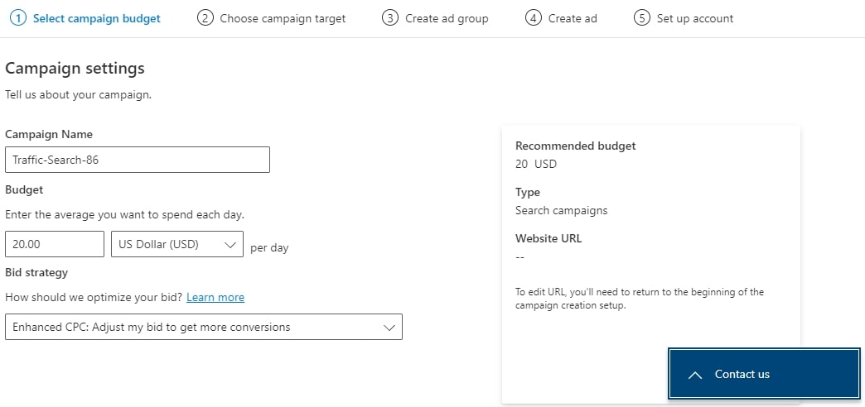Viewport: 865px width, 407px height.
Task: Go to Select campaign budget step
Action: (97, 18)
